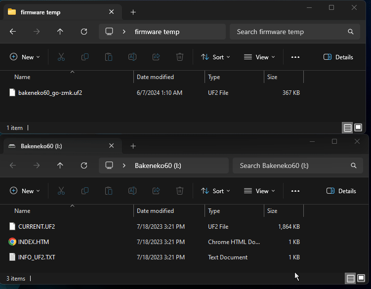
Task: Click Rename icon in firmware temp toolbar
Action: click(x=132, y=57)
